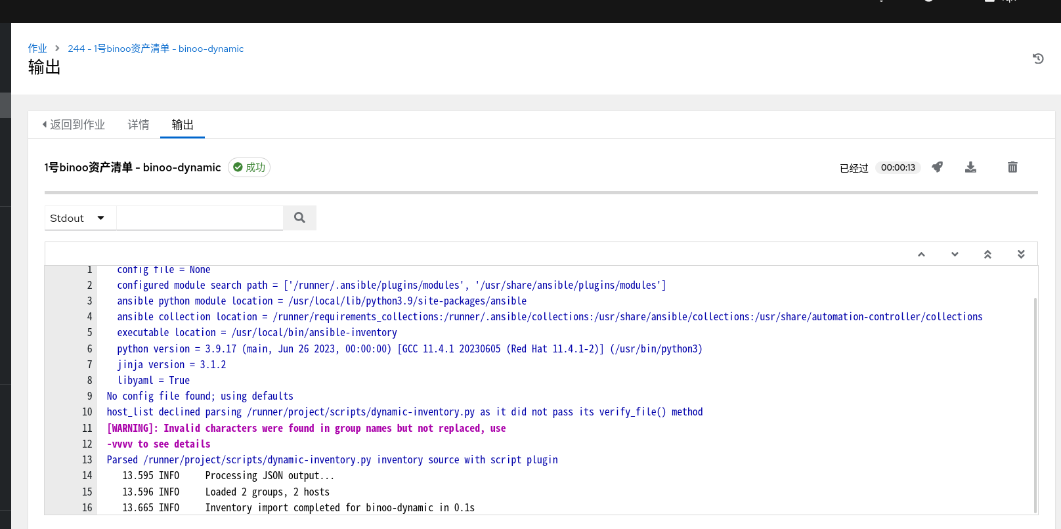This screenshot has height=529, width=1061.
Task: Jump to last output line
Action: (x=1021, y=254)
